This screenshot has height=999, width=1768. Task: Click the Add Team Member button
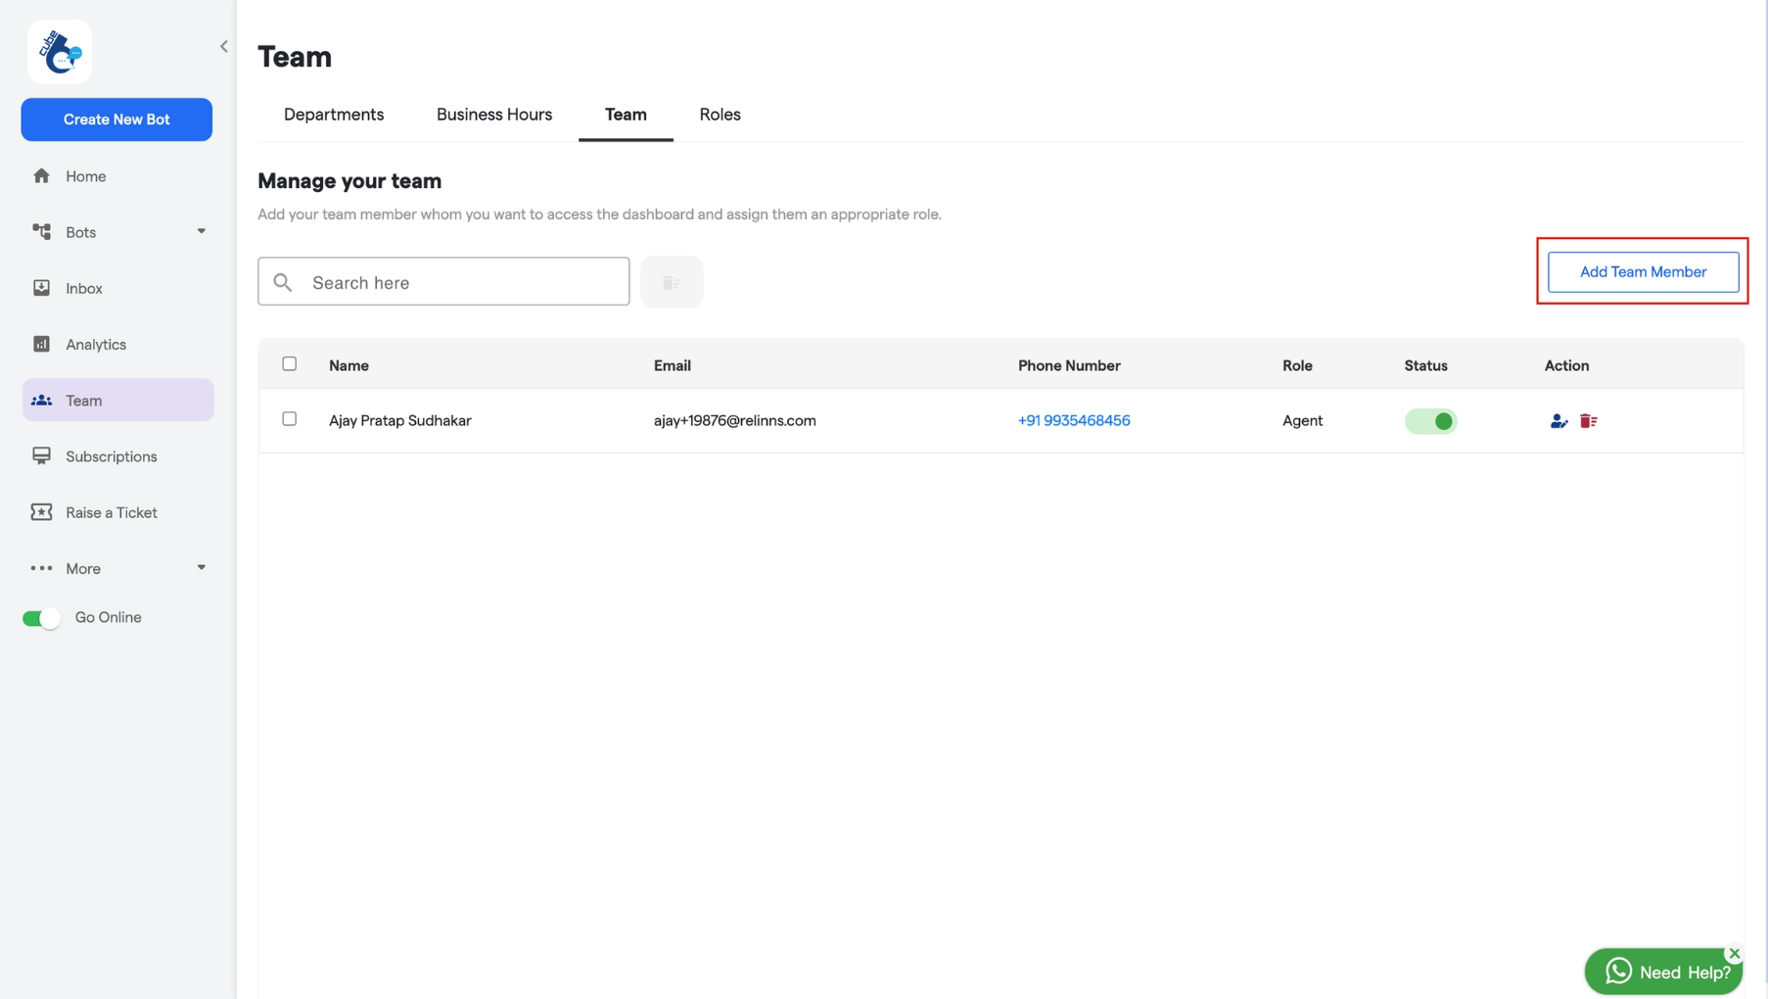click(1643, 271)
